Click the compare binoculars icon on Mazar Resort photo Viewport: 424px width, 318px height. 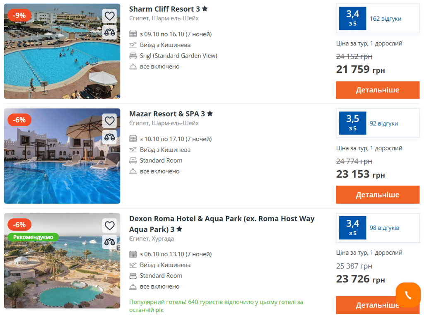109,136
